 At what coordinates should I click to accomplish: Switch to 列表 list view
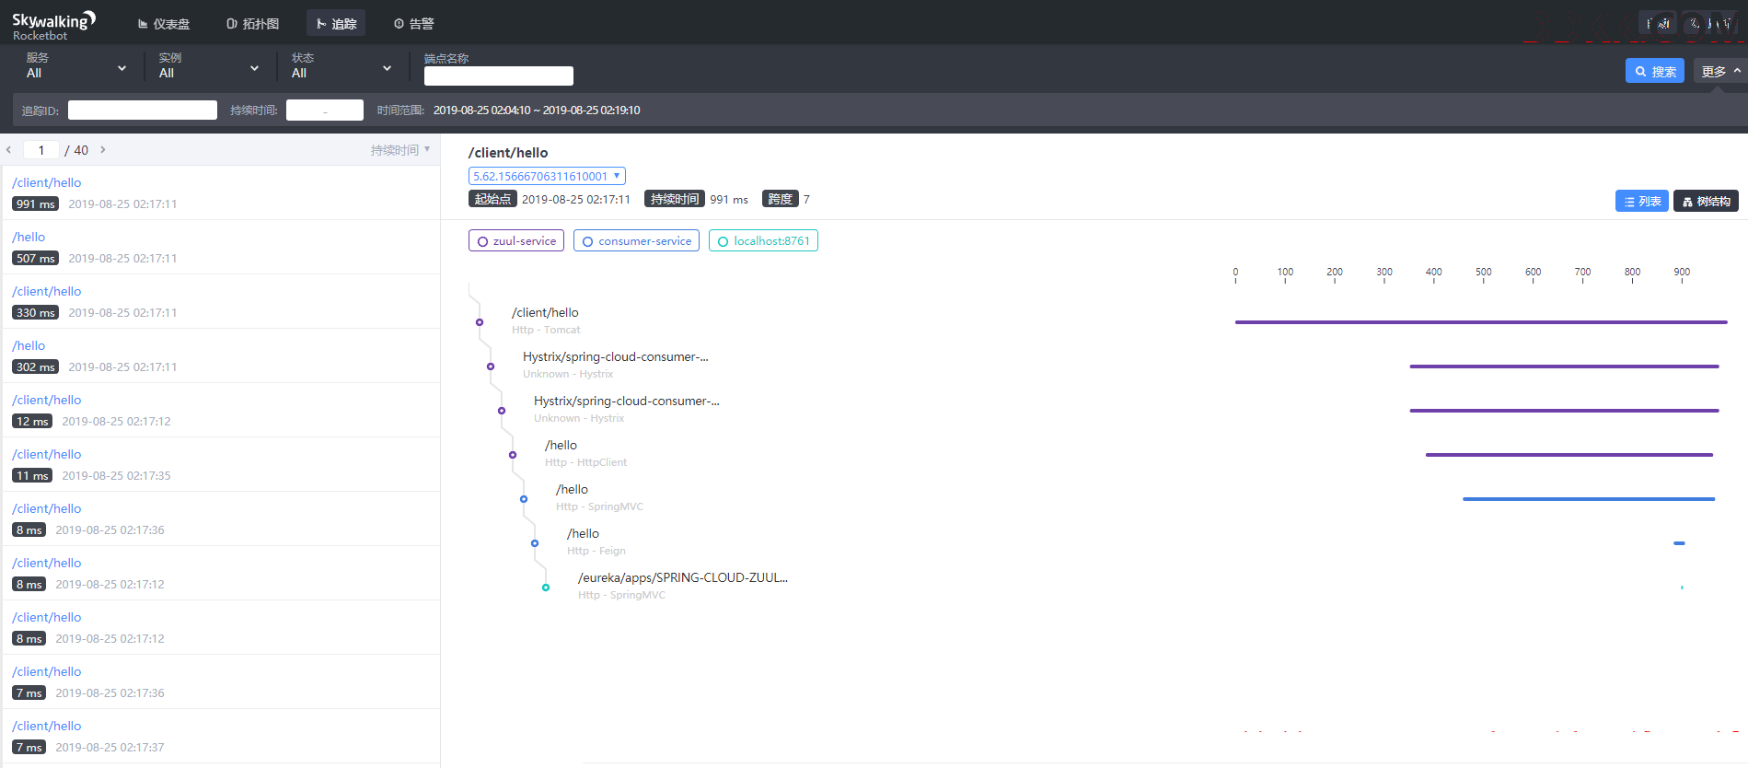click(x=1642, y=201)
